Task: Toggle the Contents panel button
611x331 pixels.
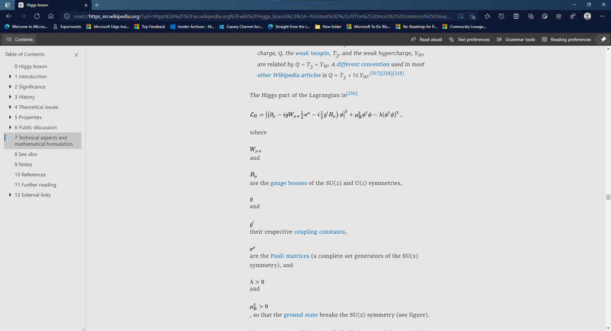Action: pyautogui.click(x=20, y=39)
